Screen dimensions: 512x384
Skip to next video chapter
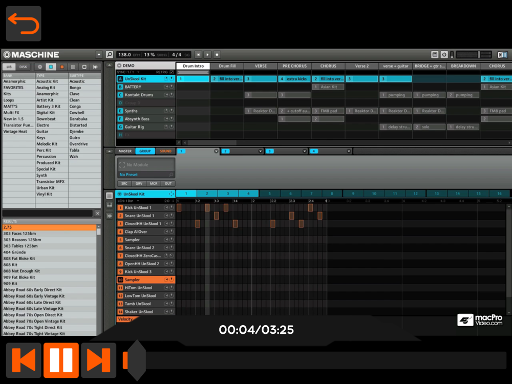tap(99, 360)
